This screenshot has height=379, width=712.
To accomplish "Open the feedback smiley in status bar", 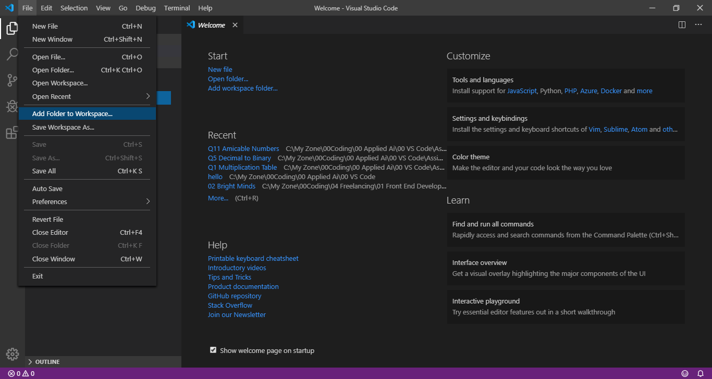I will pos(685,373).
